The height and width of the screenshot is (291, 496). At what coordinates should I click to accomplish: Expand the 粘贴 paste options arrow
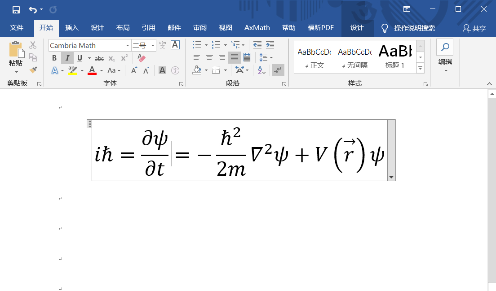pos(17,72)
